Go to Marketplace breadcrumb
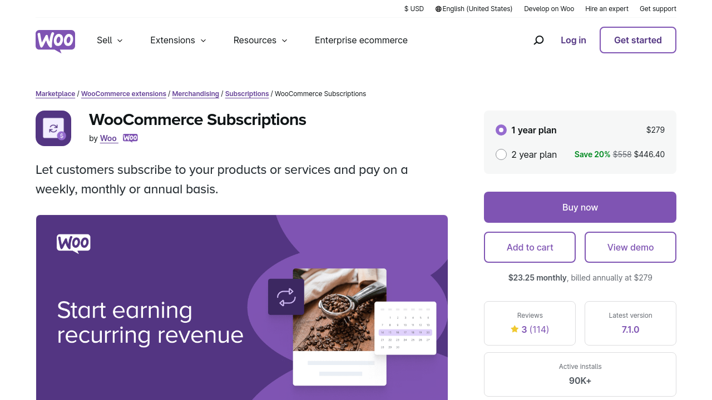712x400 pixels. coord(55,94)
